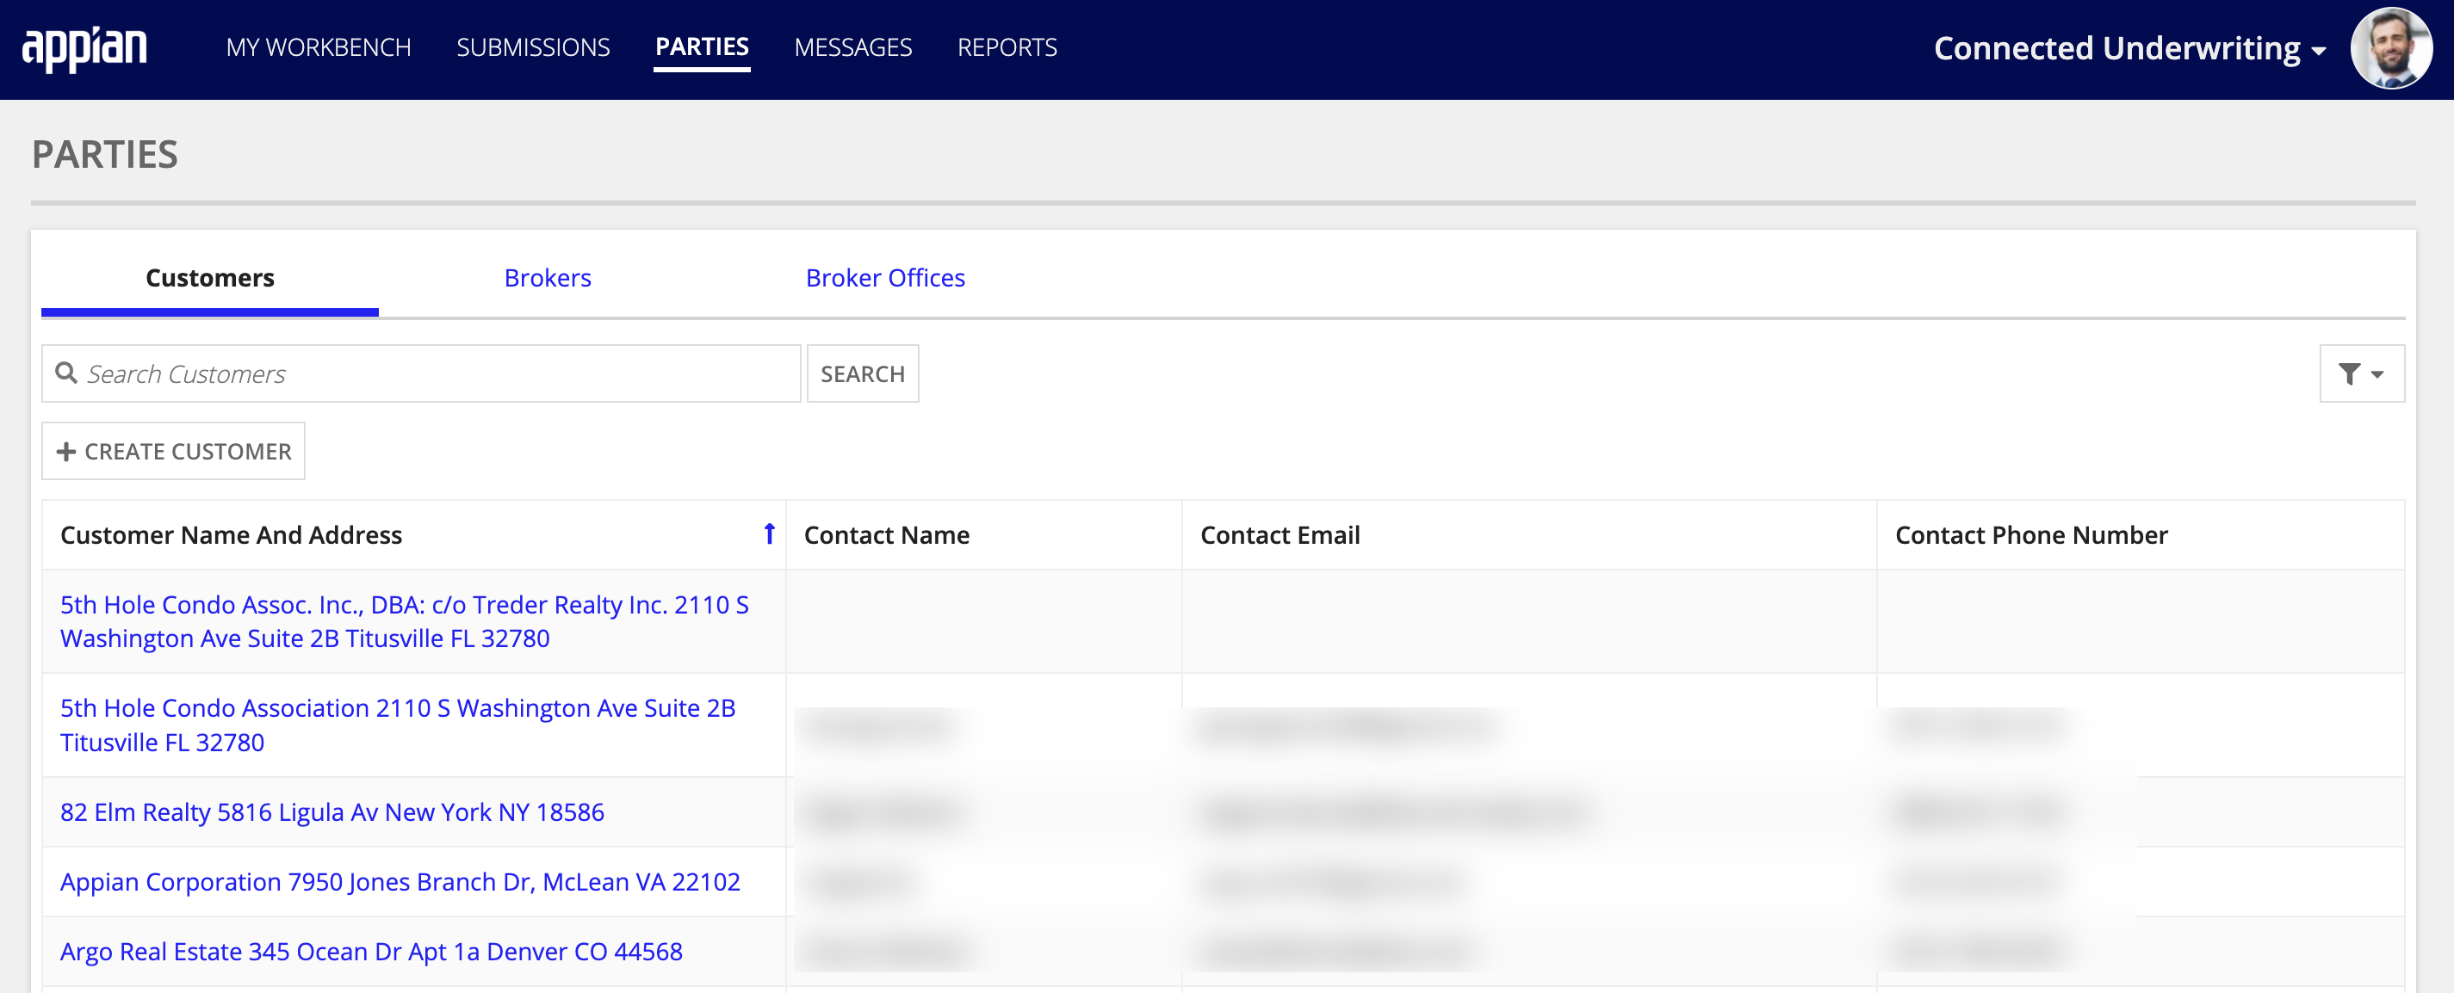The width and height of the screenshot is (2454, 993).
Task: Click the Appian logo icon
Action: 84,47
